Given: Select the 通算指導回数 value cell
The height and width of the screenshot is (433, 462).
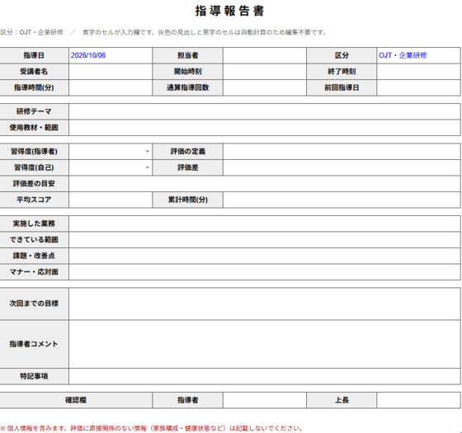Looking at the screenshot, I should click(x=265, y=87).
